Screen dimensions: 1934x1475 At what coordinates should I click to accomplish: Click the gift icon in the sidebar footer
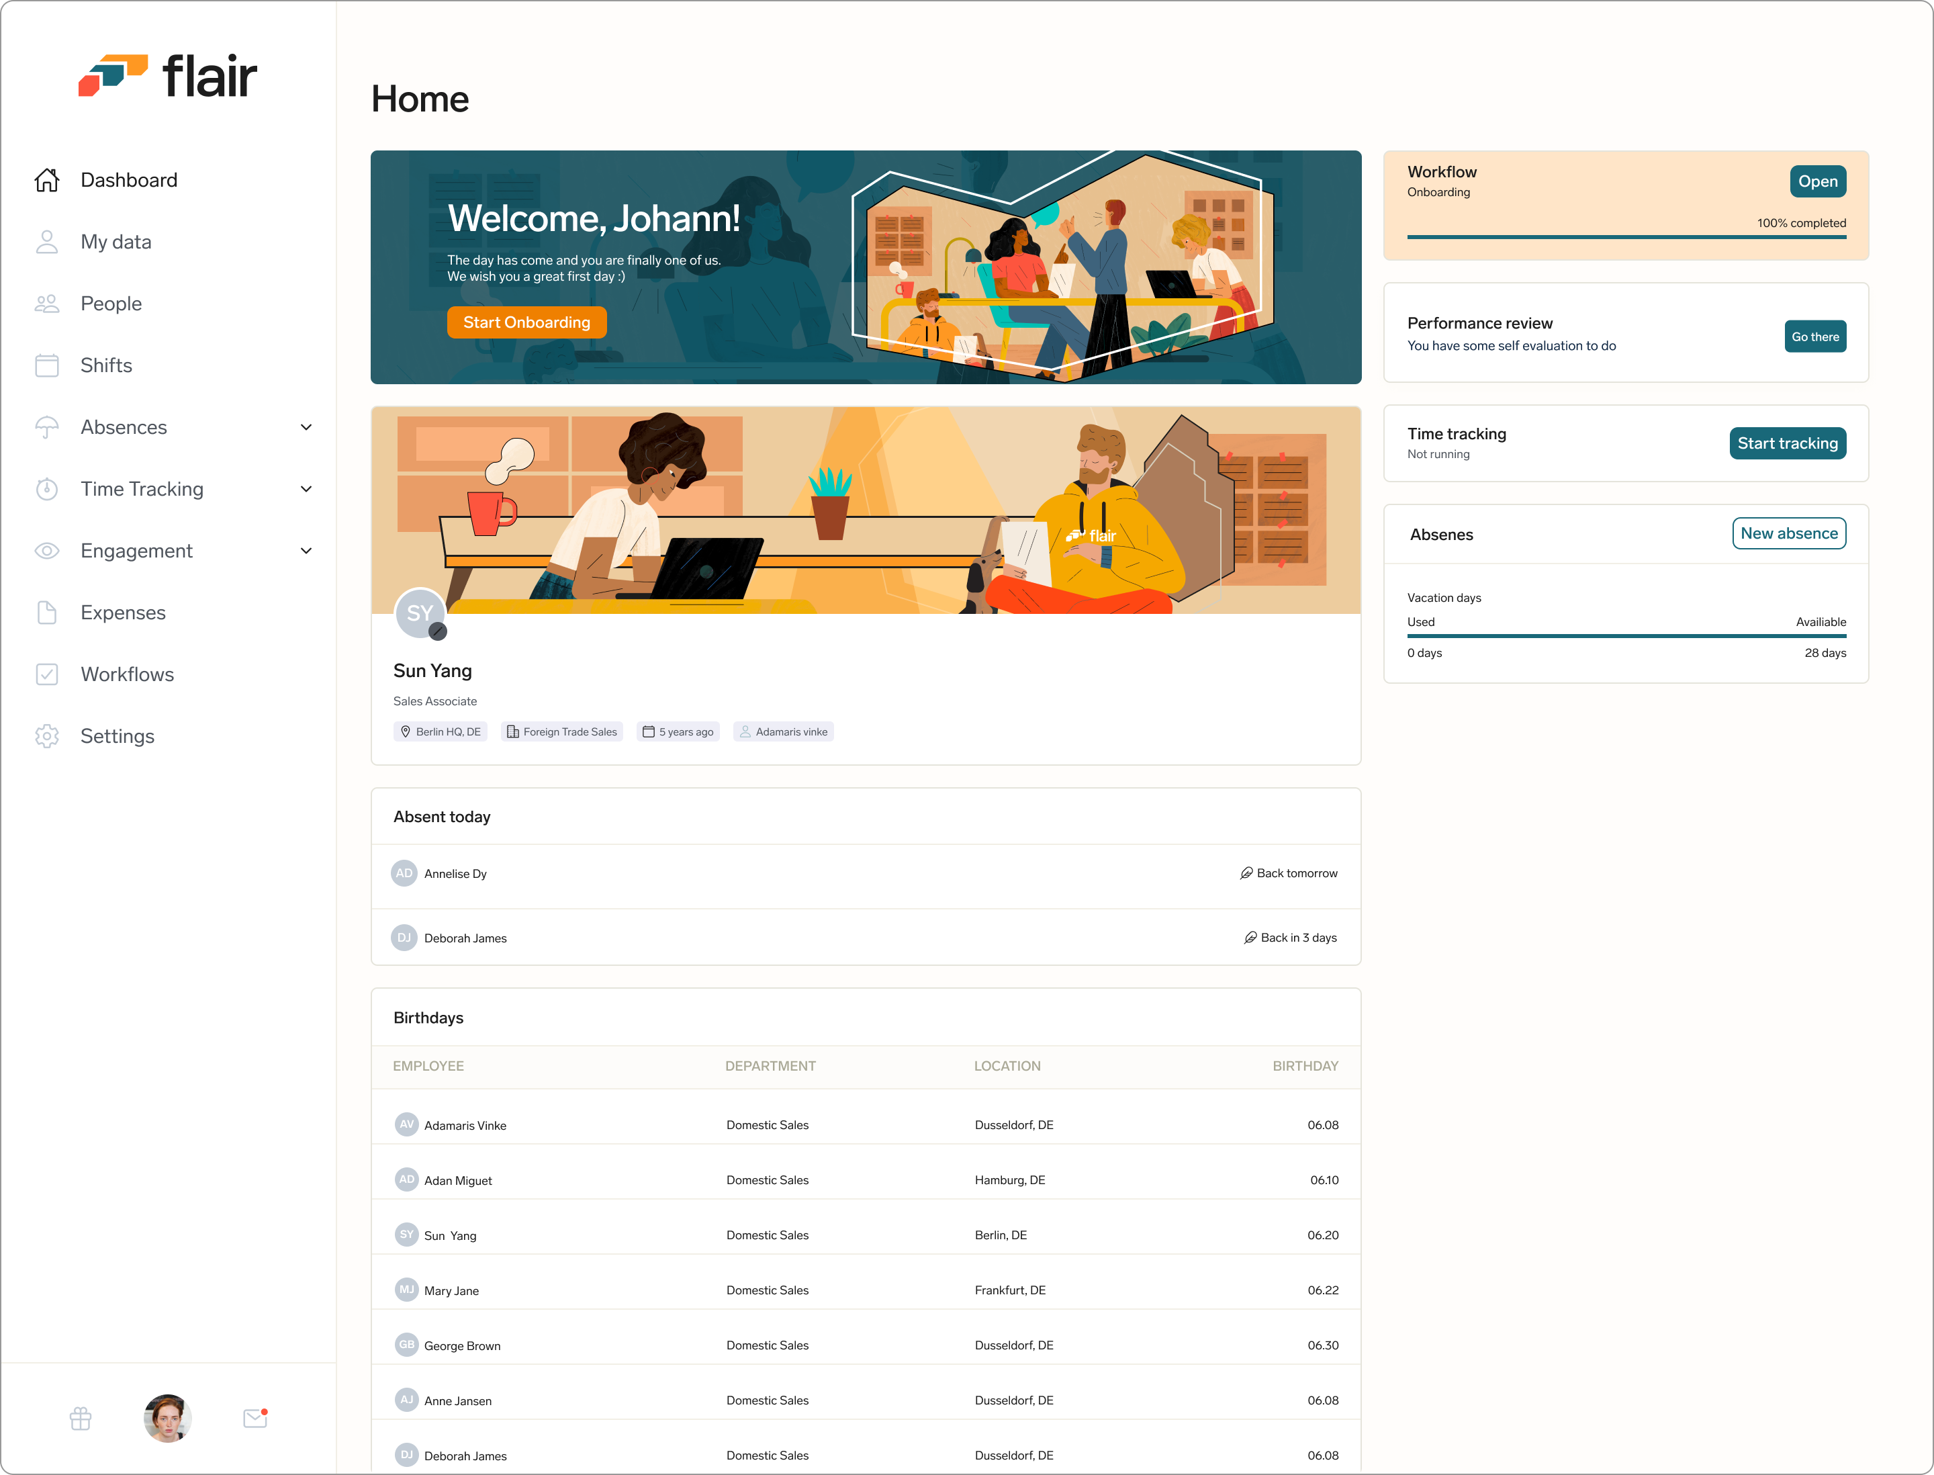point(81,1418)
